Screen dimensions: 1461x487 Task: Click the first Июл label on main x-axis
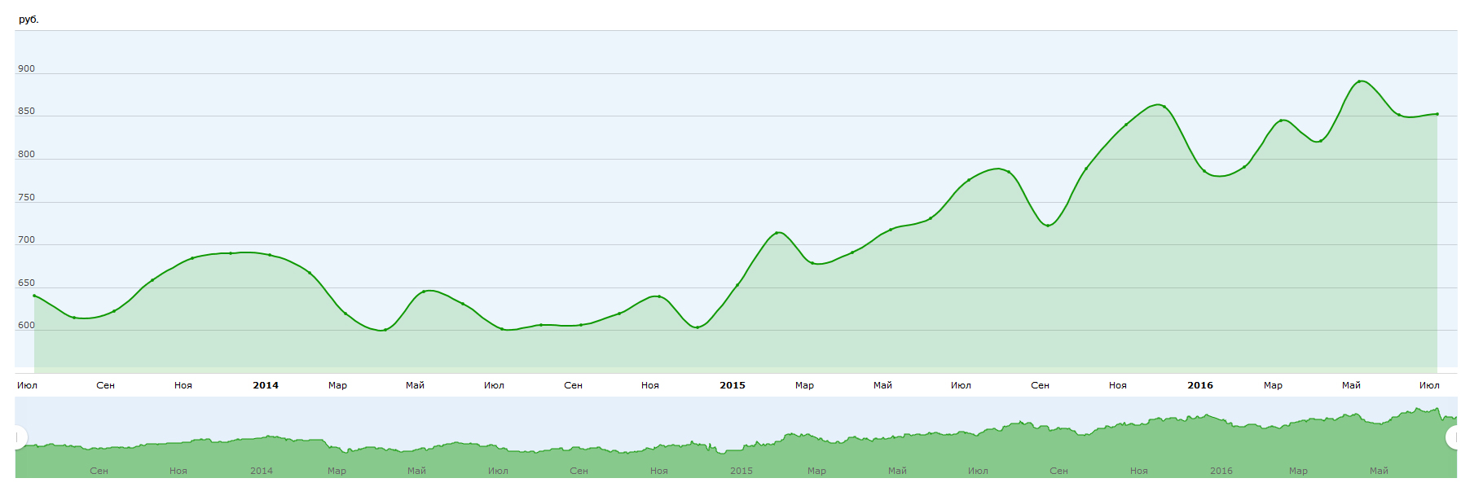(27, 385)
